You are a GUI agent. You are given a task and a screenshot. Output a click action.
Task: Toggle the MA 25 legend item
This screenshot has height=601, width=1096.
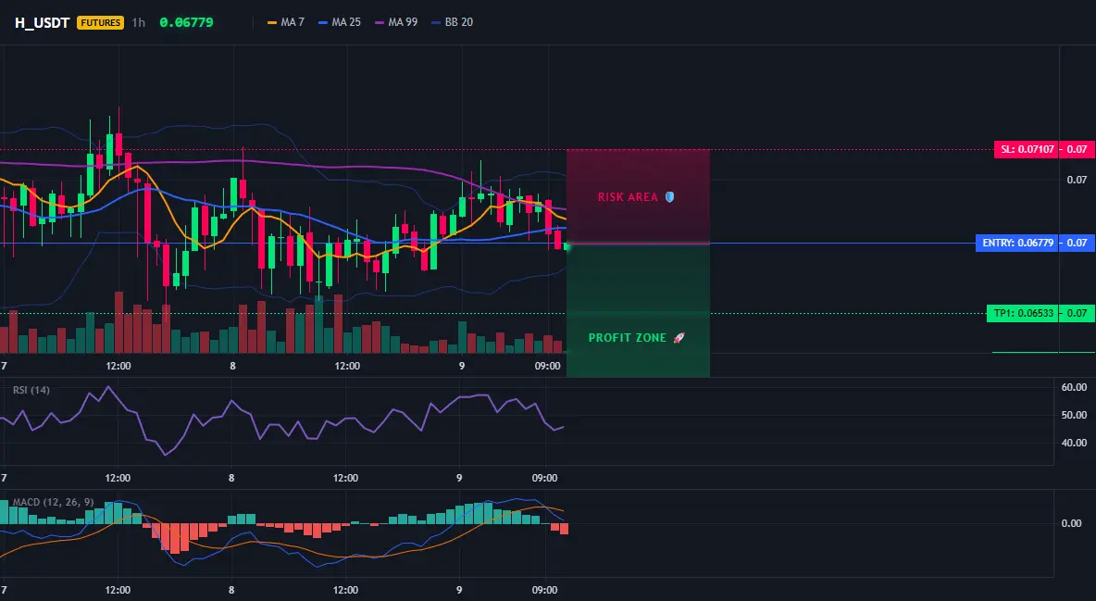point(340,22)
